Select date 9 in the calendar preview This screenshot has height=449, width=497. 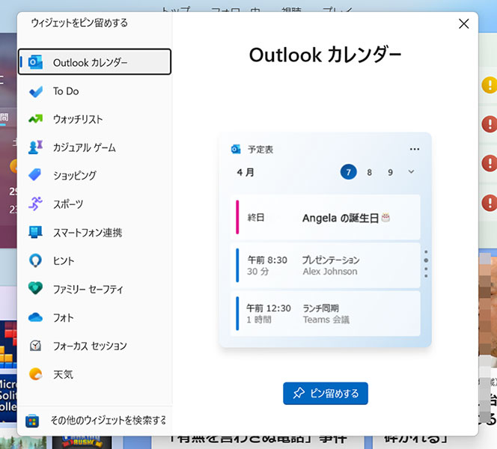coord(390,172)
